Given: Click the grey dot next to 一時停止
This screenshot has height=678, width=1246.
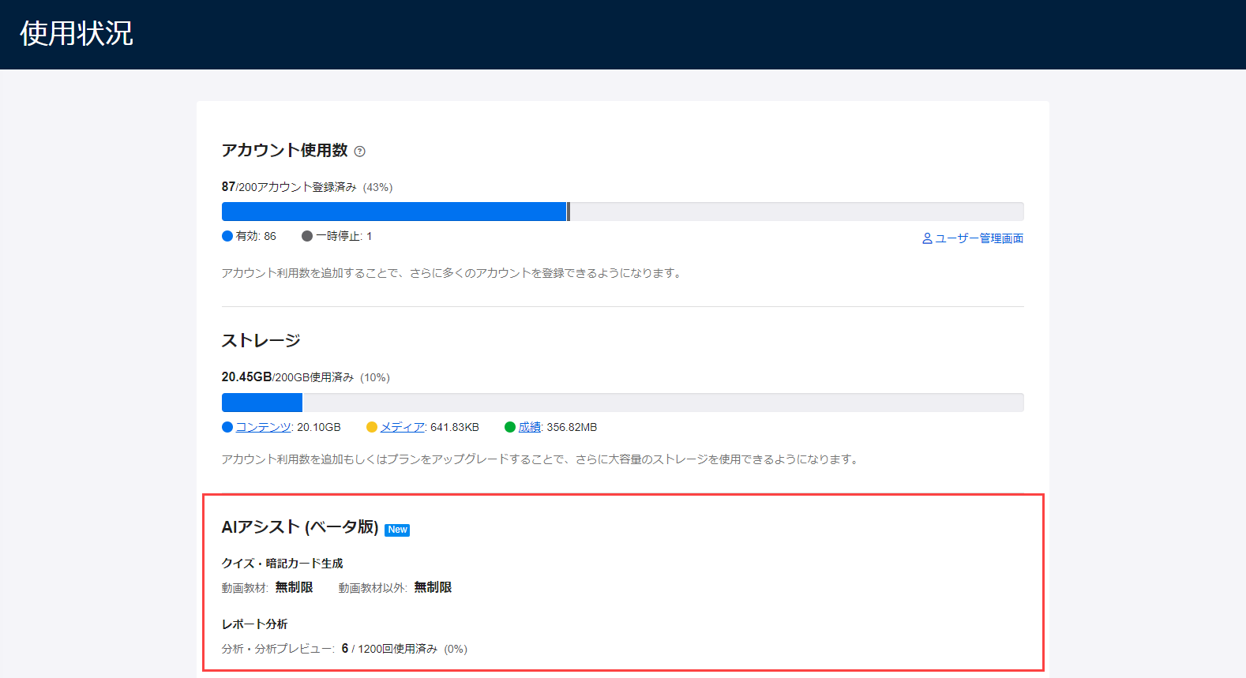Looking at the screenshot, I should 307,236.
